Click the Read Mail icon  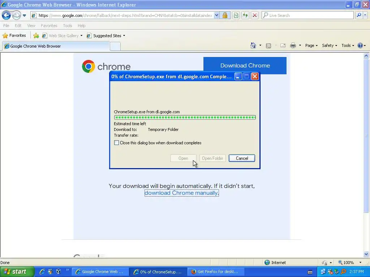coord(283,45)
